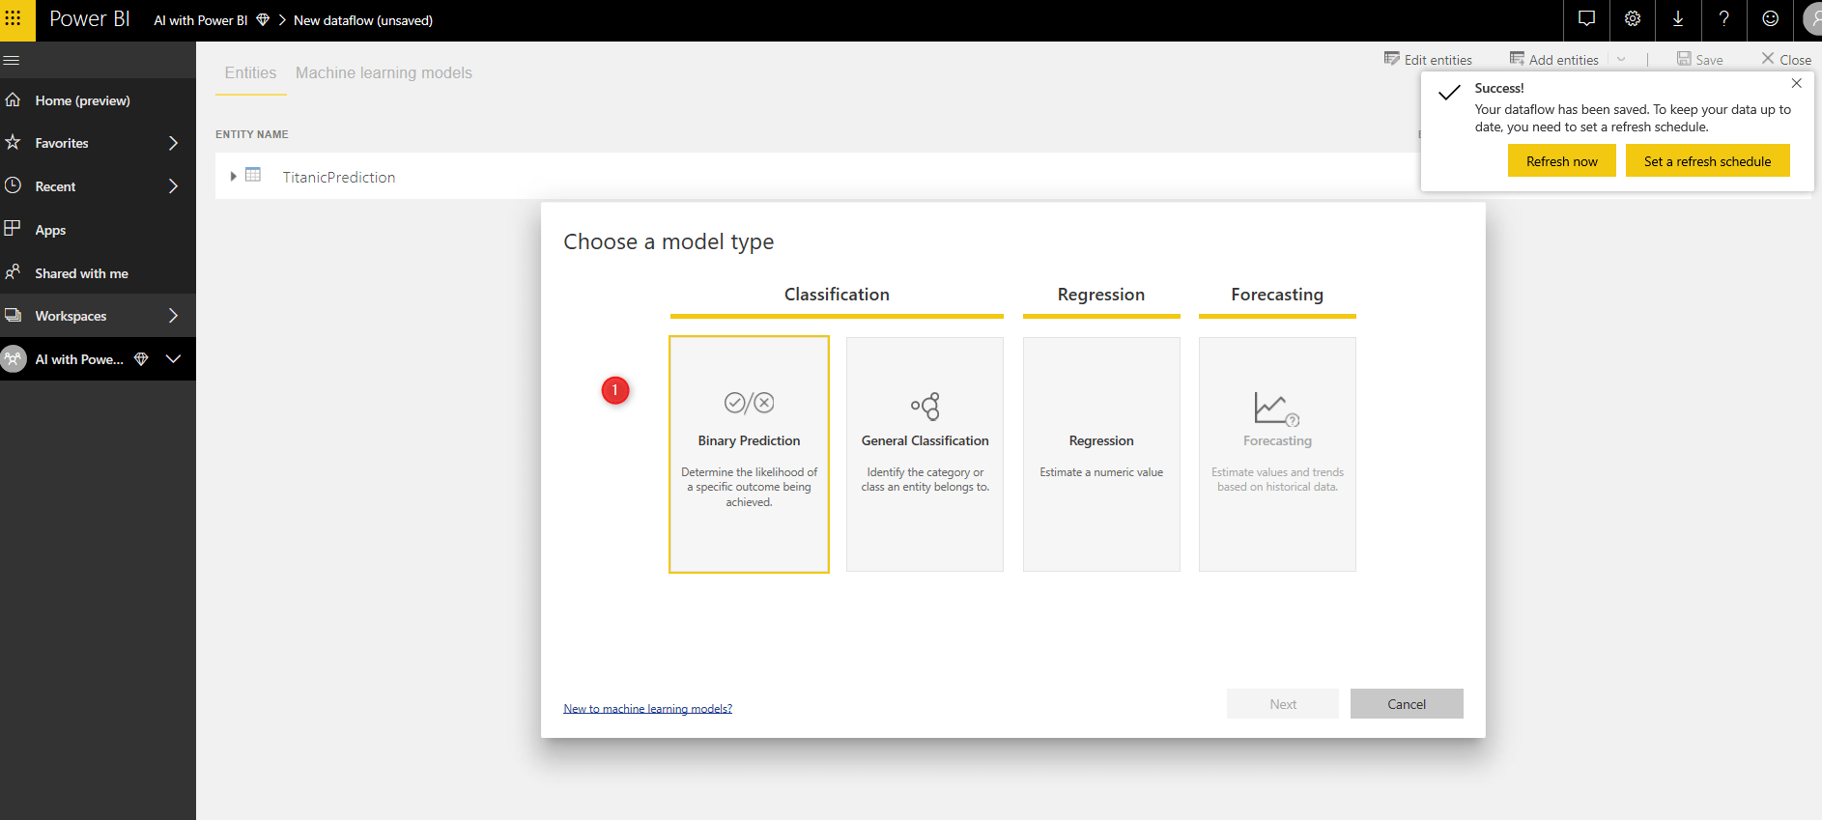Select the Regression model card
Viewport: 1822px width, 820px height.
click(1101, 454)
